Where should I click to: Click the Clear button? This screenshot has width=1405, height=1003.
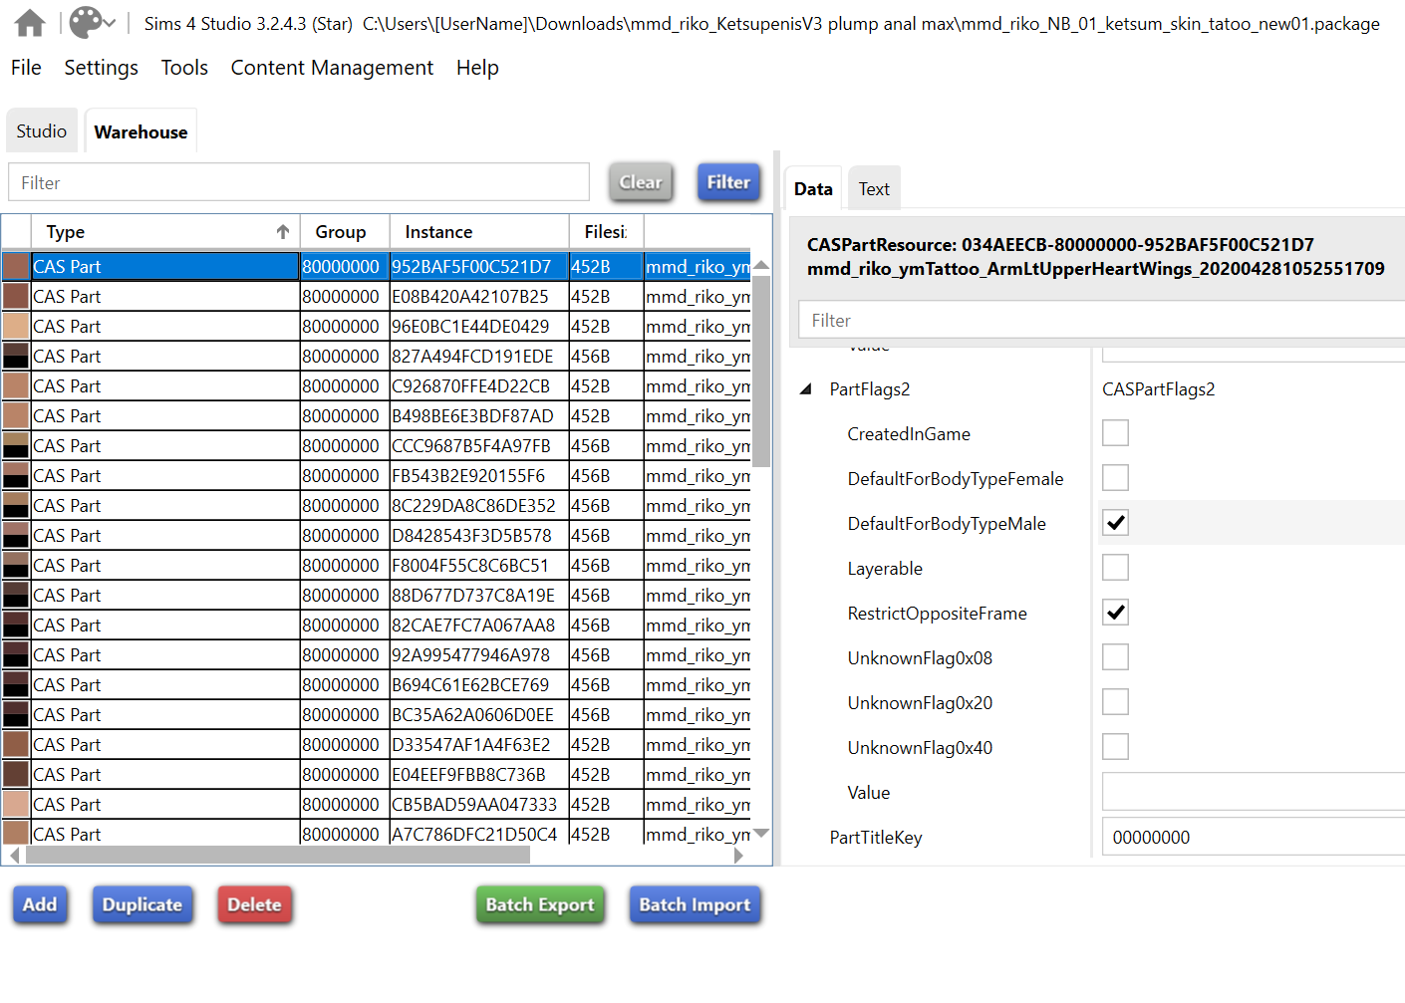(641, 182)
